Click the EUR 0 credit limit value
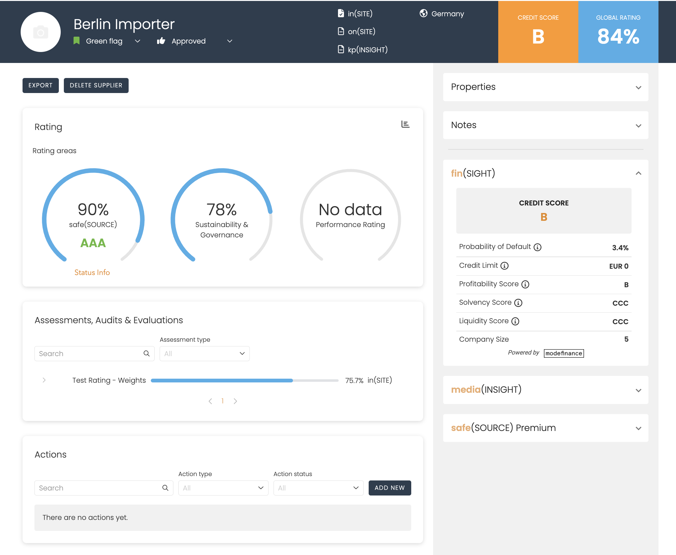This screenshot has width=676, height=555. [x=618, y=266]
